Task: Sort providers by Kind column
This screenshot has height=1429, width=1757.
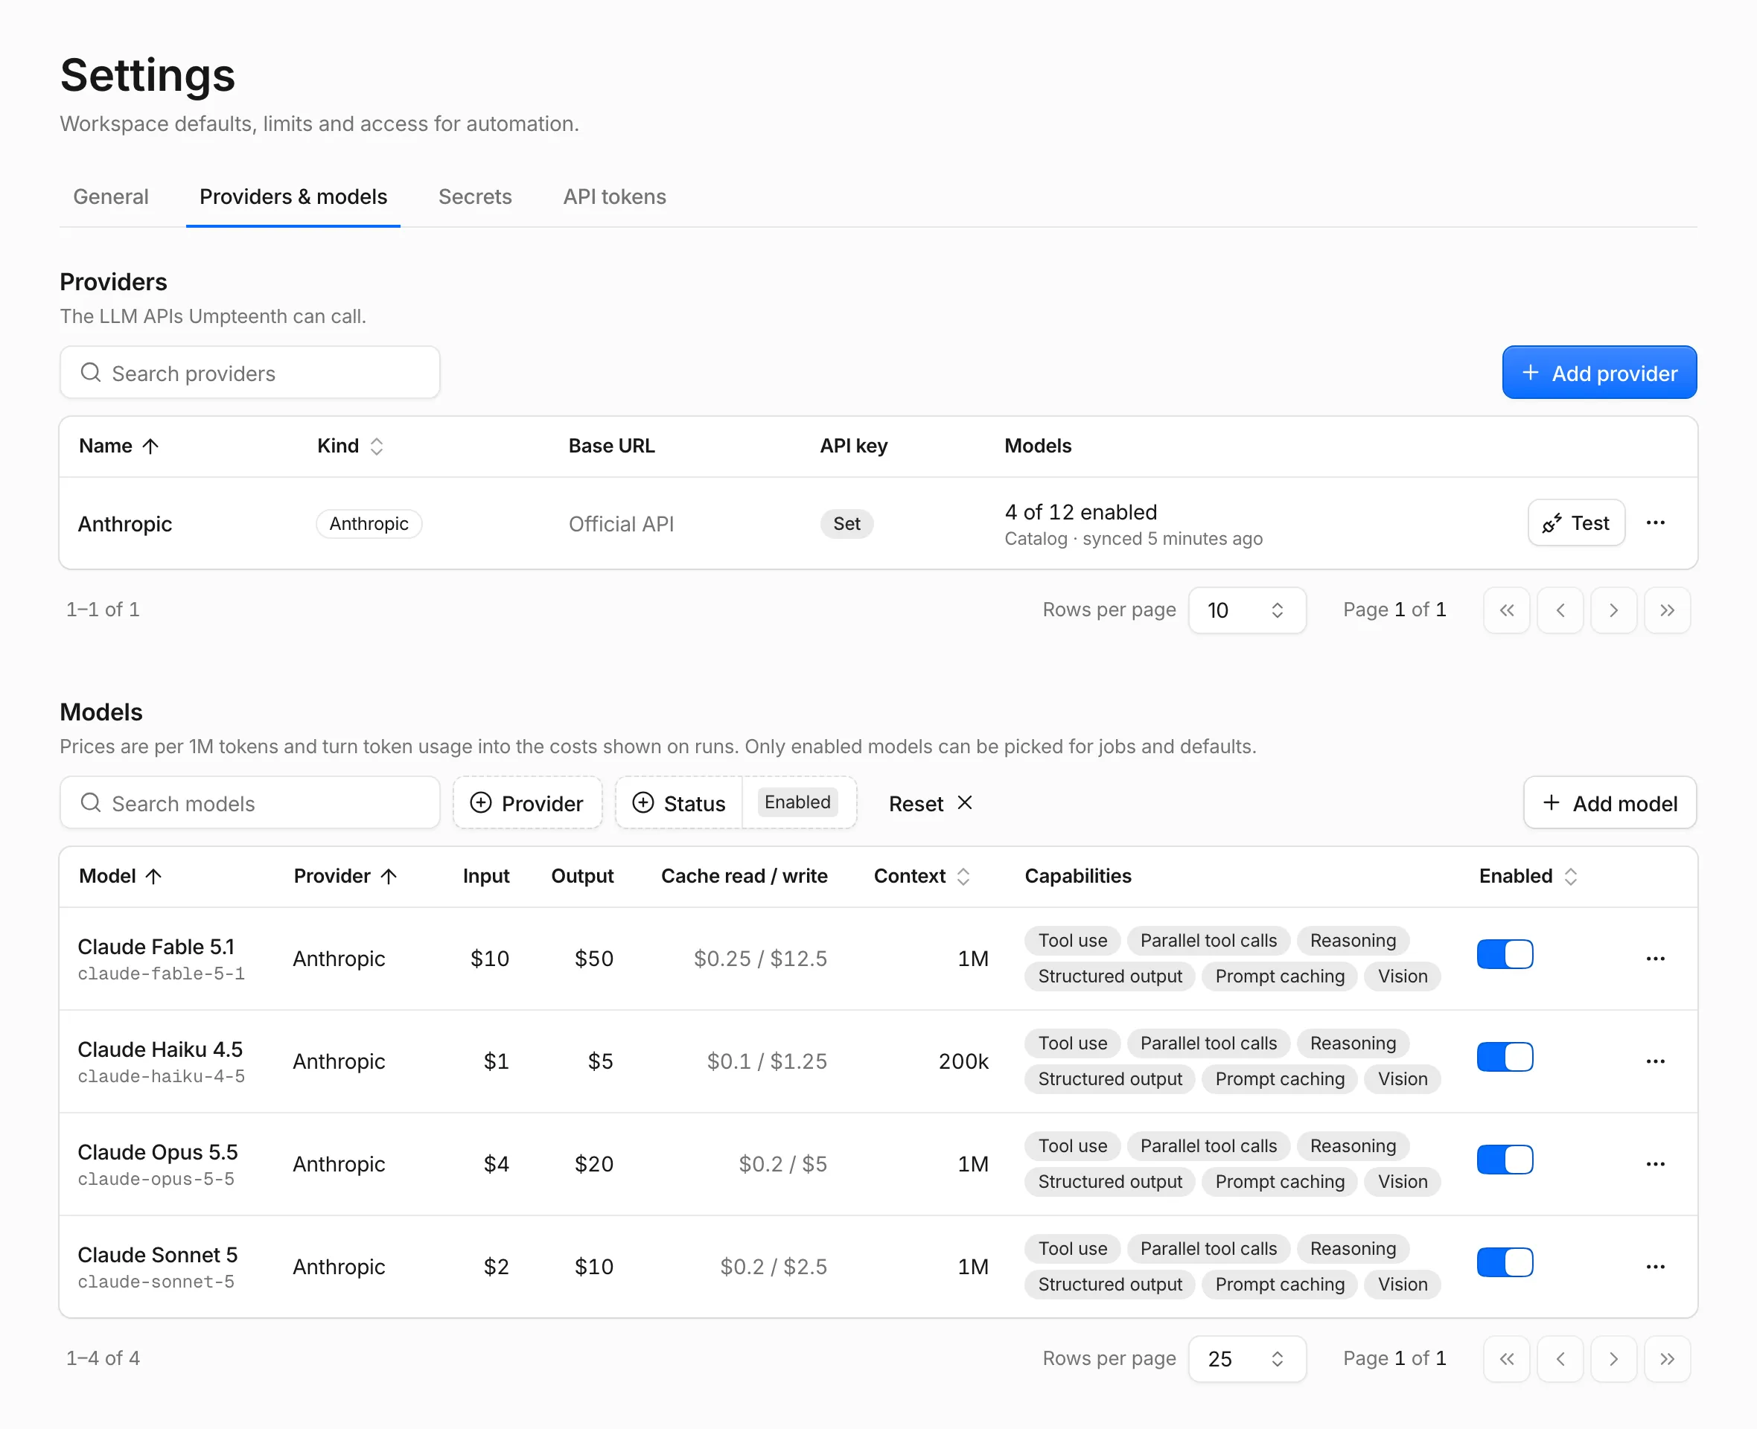Action: (351, 446)
